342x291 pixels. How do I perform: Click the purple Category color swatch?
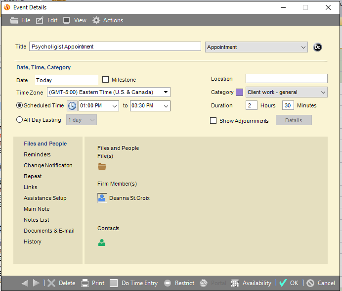pyautogui.click(x=240, y=92)
